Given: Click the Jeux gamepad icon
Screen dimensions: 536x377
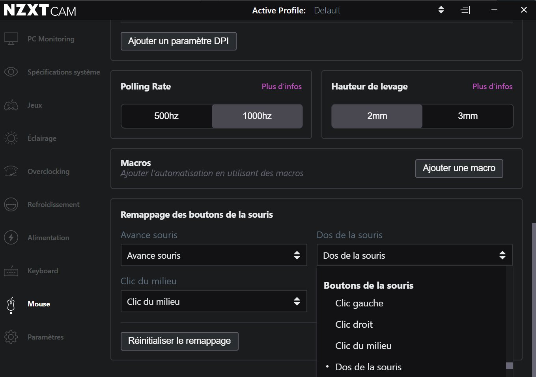Looking at the screenshot, I should [x=11, y=105].
